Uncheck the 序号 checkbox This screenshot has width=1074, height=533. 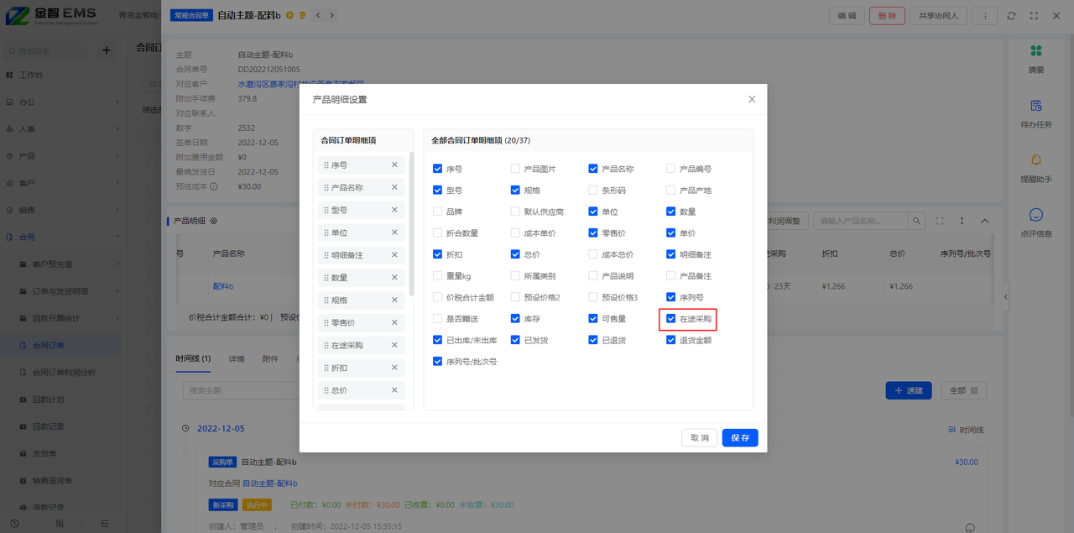pyautogui.click(x=437, y=169)
